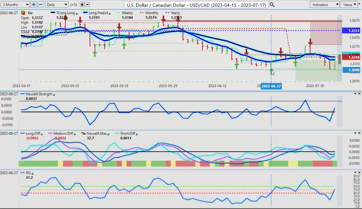The height and width of the screenshot is (209, 362).
Task: Click the Monthly value 1.3574
Action: [x=151, y=17]
